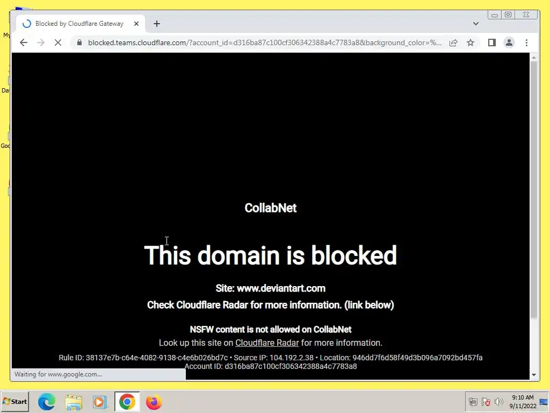Image resolution: width=550 pixels, height=413 pixels.
Task: Open the Cloudflare Radar link
Action: click(x=267, y=343)
